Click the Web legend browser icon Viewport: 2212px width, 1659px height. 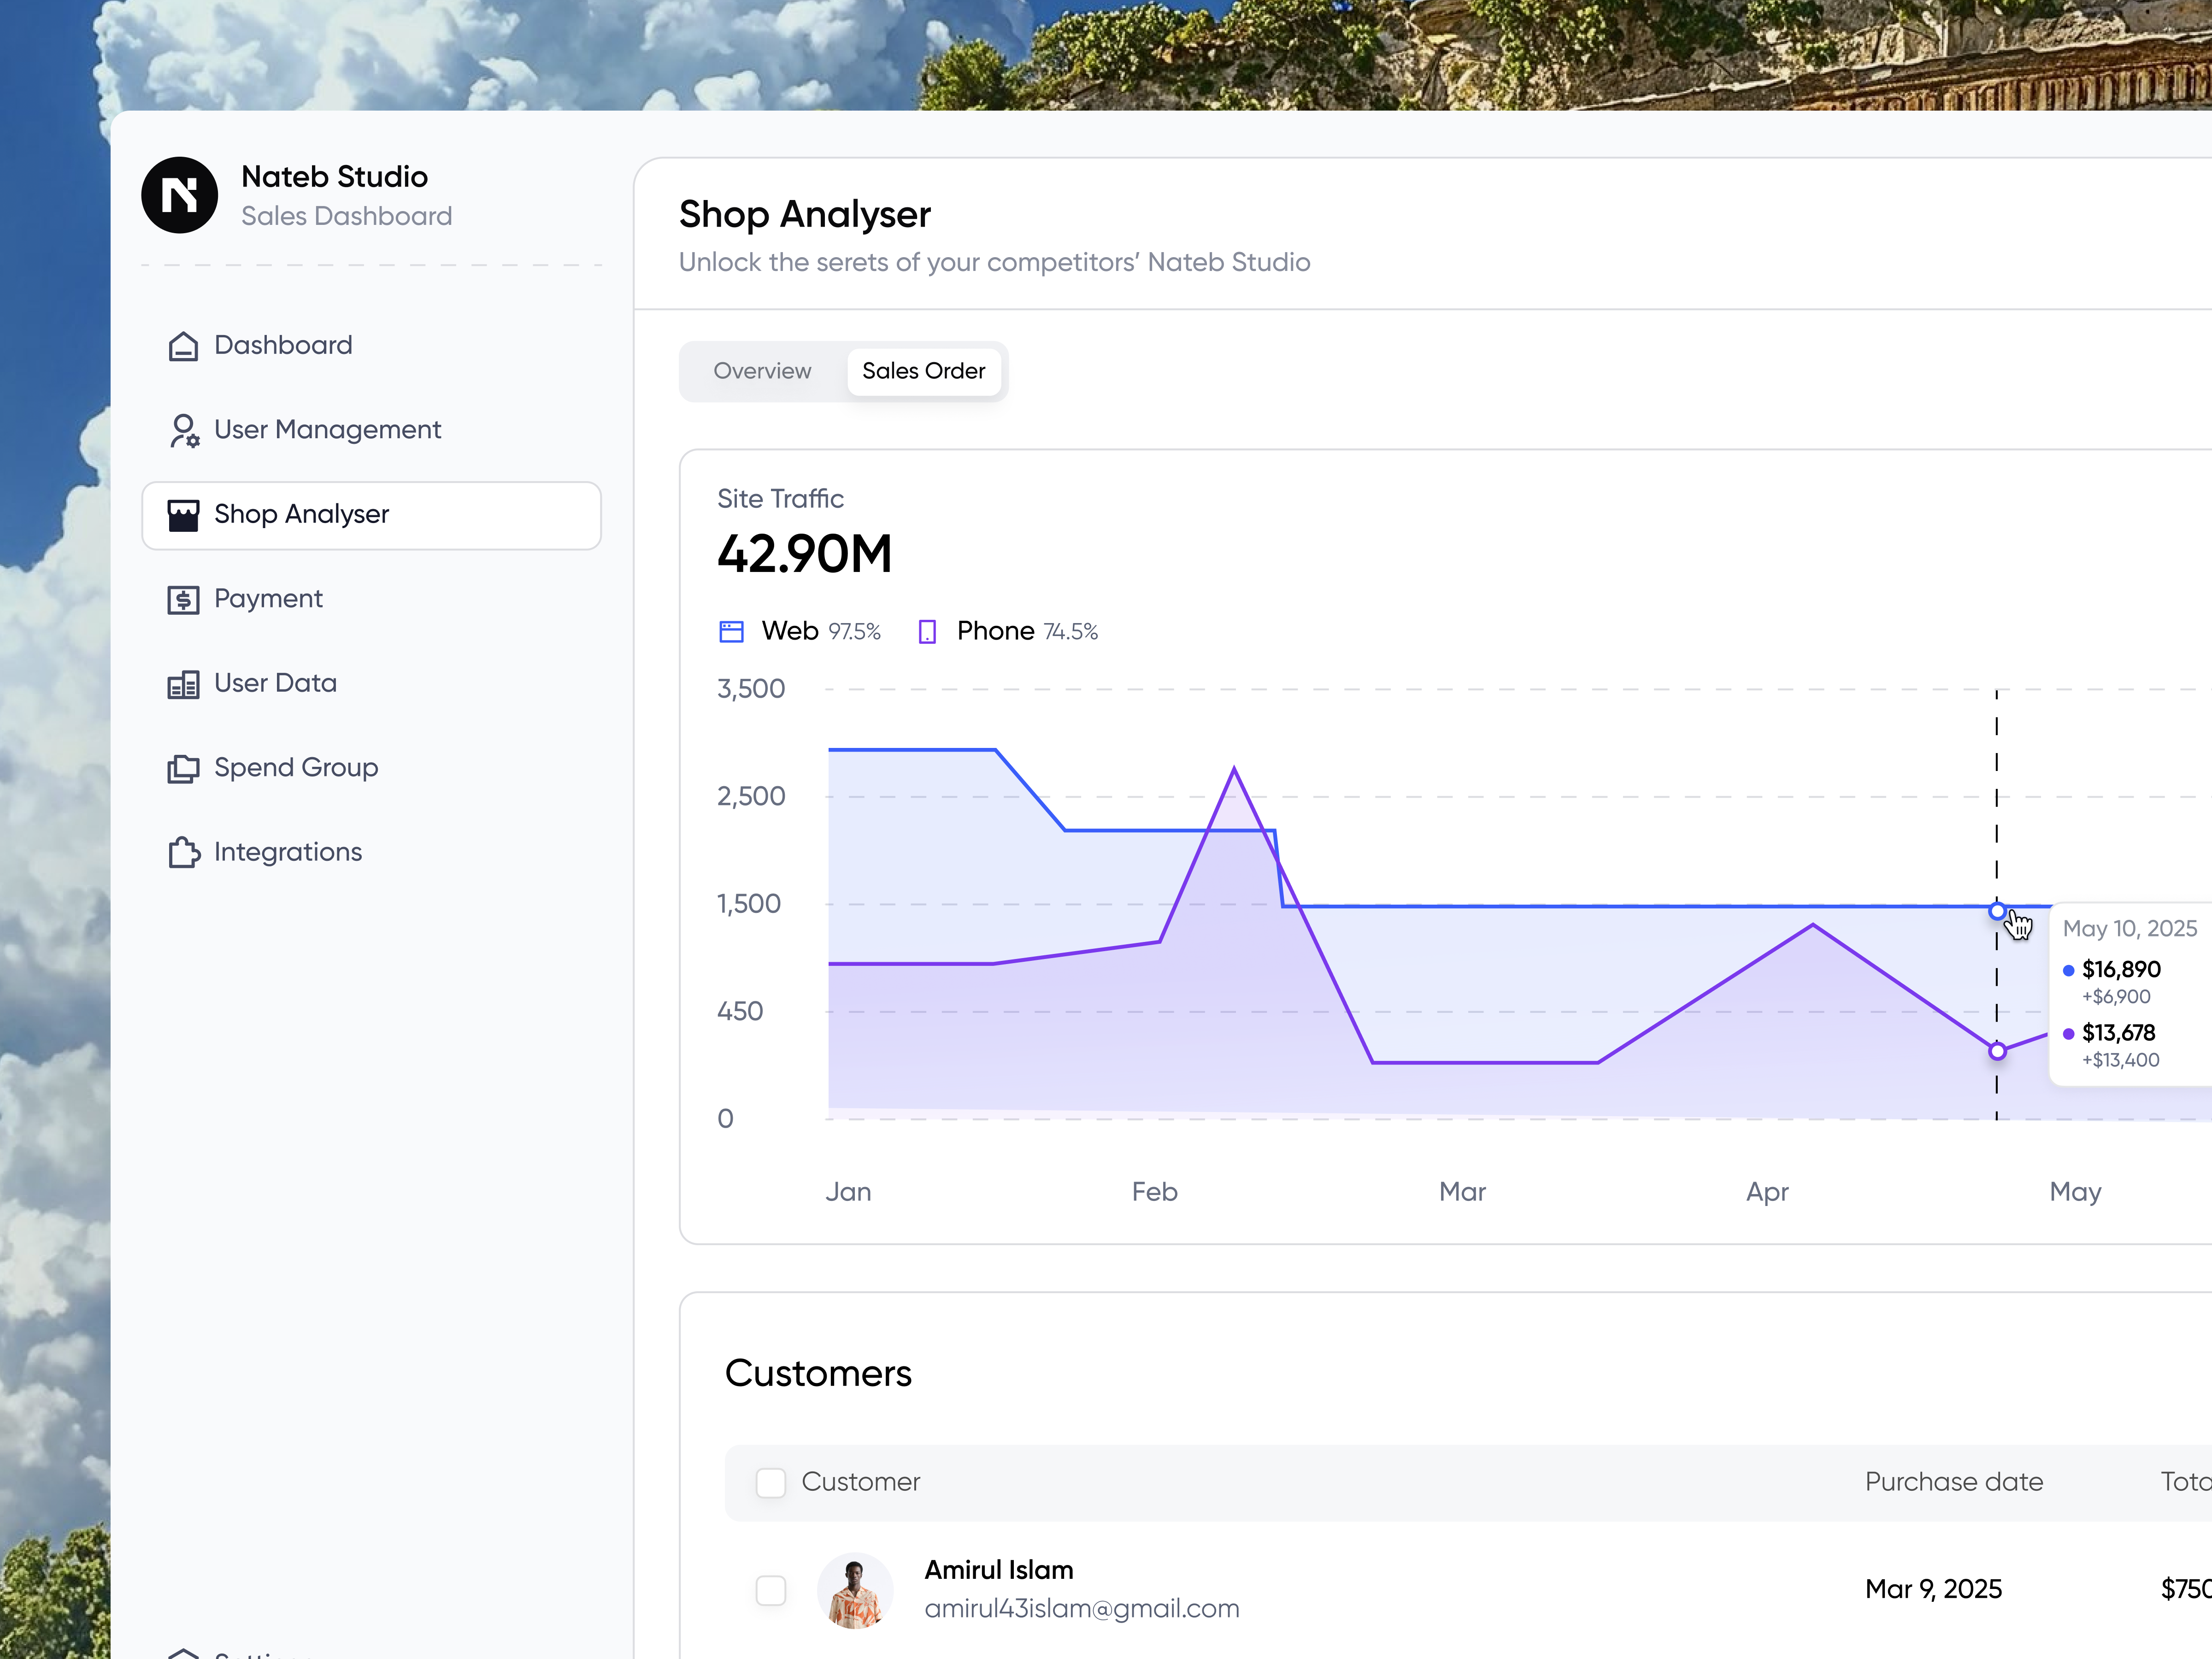pyautogui.click(x=731, y=632)
